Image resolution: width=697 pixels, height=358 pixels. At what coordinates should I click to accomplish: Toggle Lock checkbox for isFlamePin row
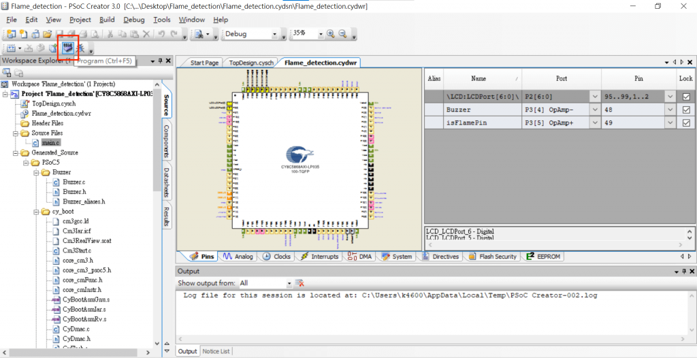click(686, 123)
